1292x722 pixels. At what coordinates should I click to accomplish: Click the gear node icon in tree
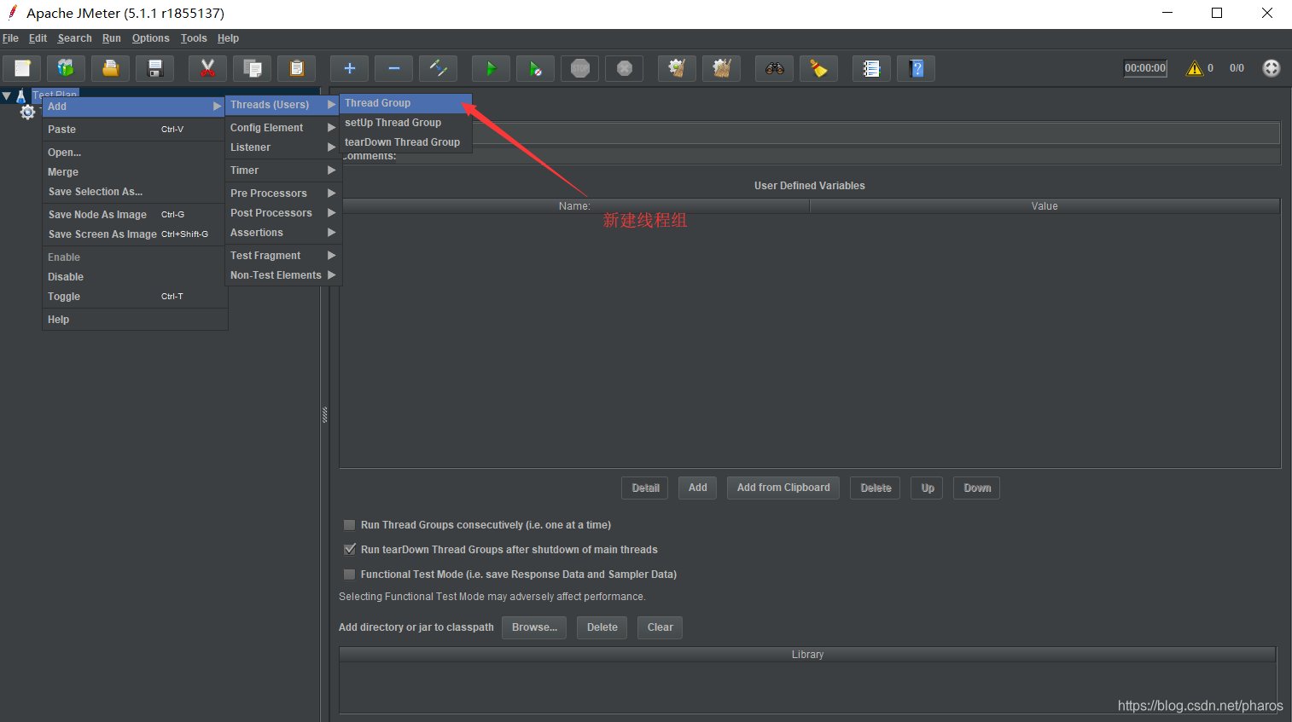click(28, 112)
